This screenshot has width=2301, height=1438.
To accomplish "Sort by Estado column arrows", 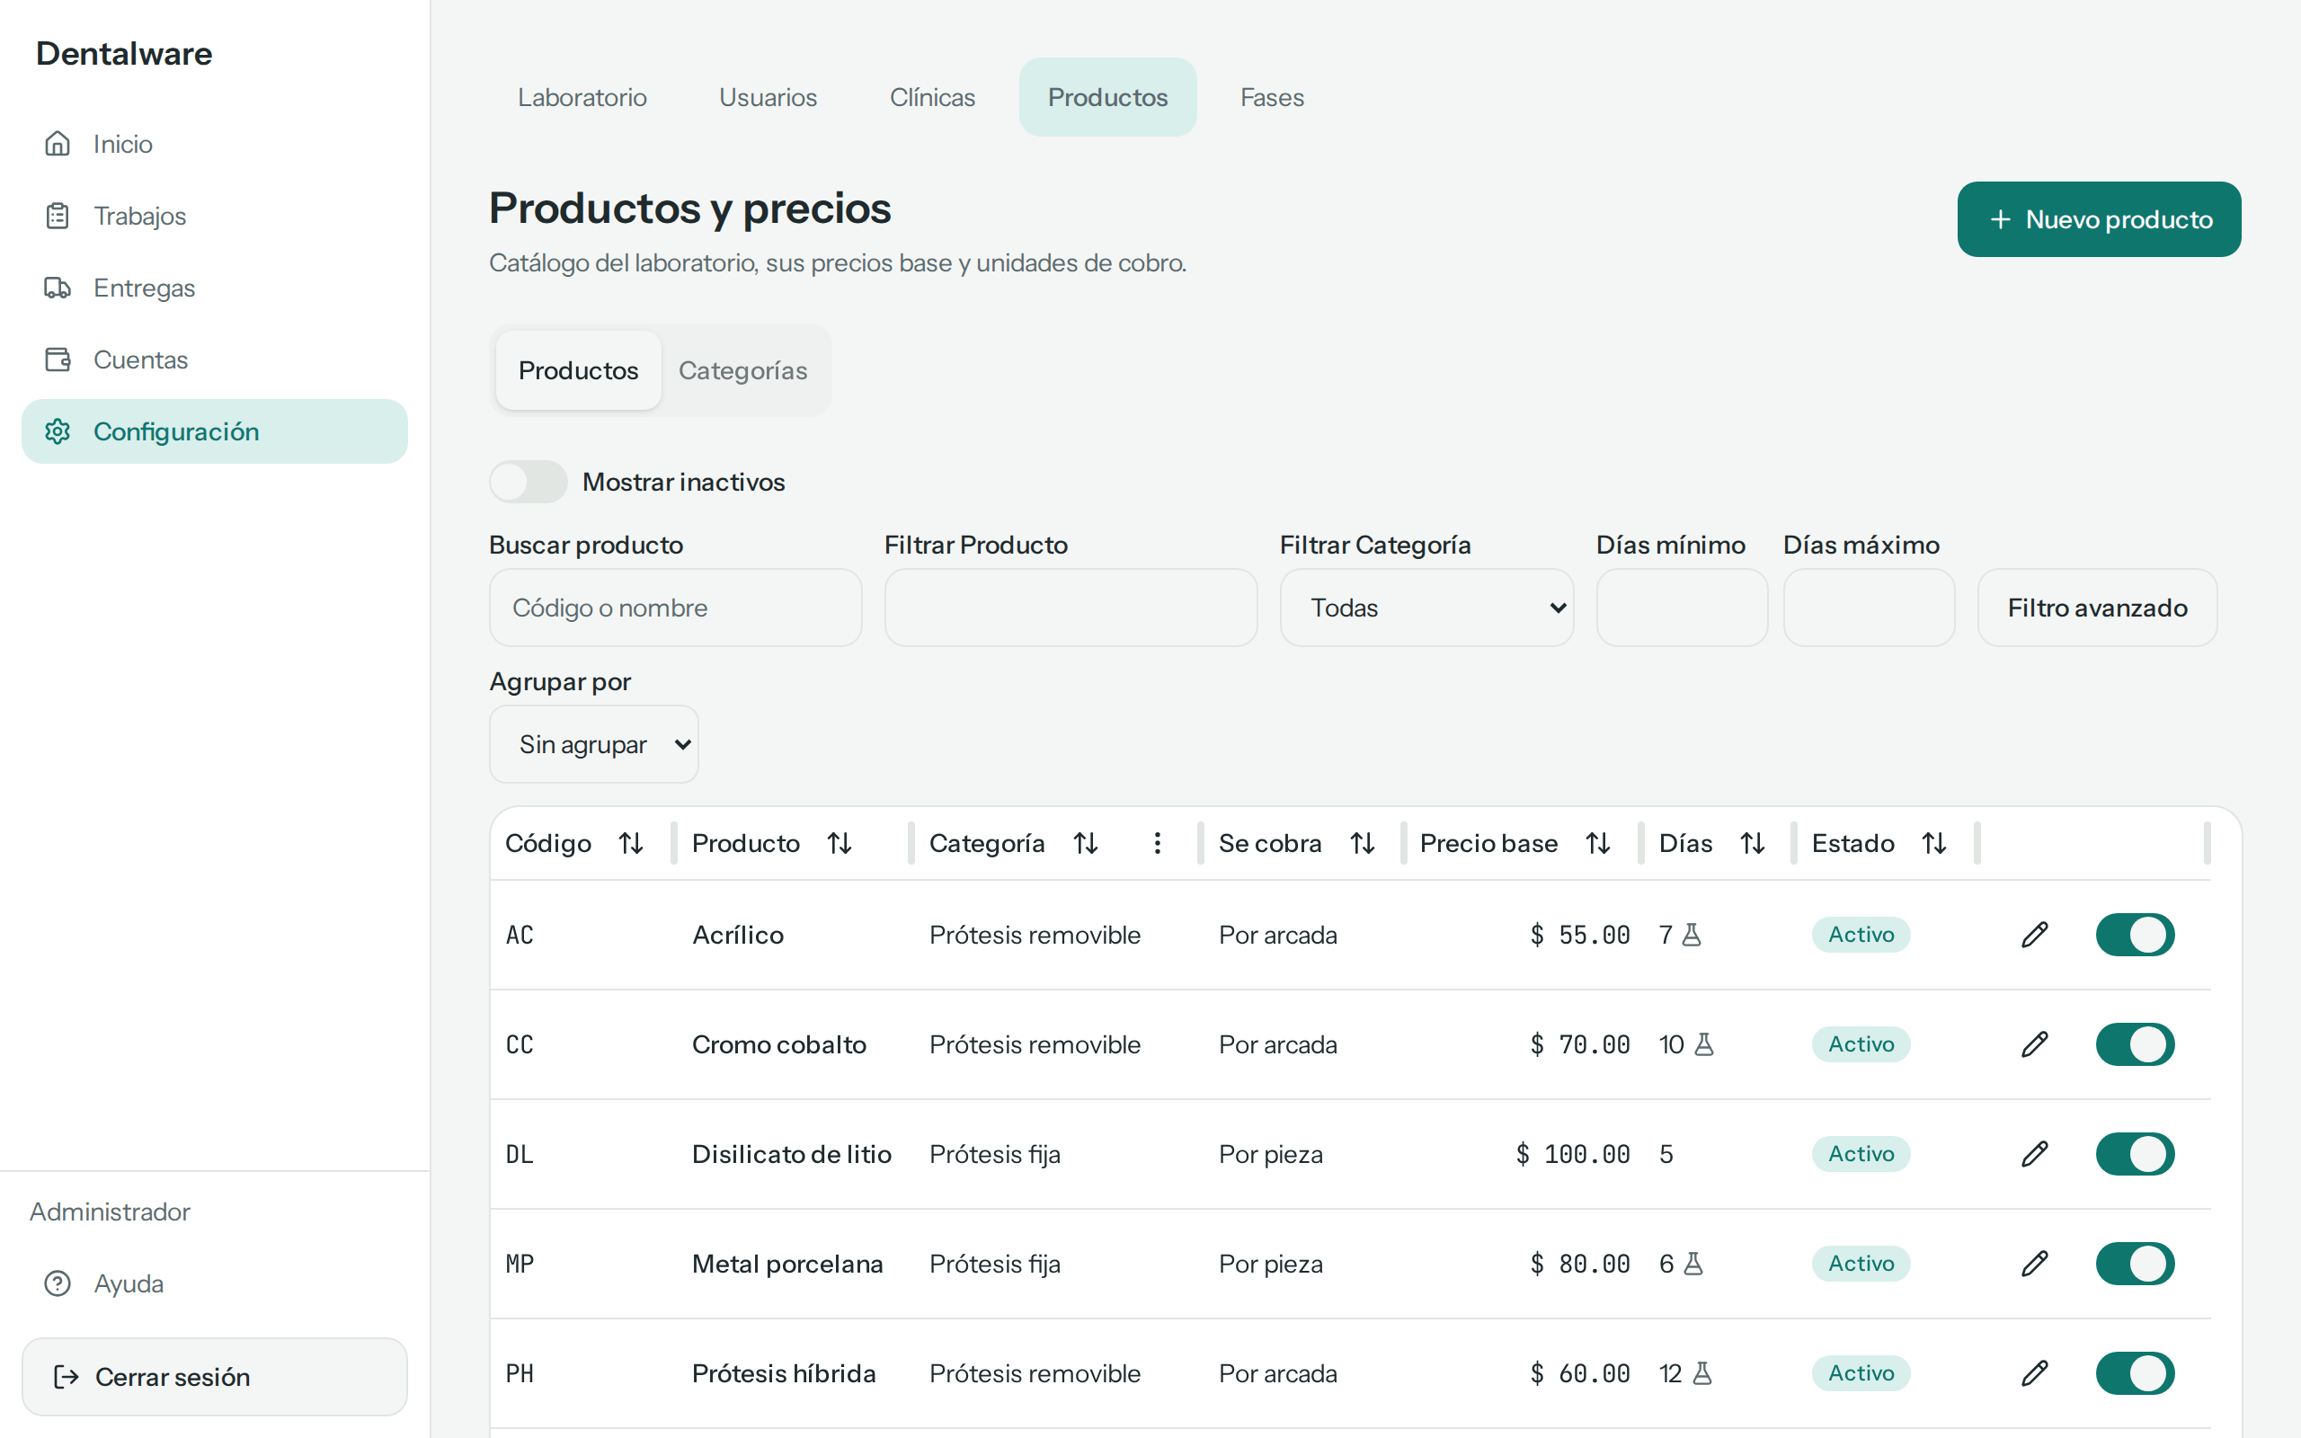I will pos(1934,843).
